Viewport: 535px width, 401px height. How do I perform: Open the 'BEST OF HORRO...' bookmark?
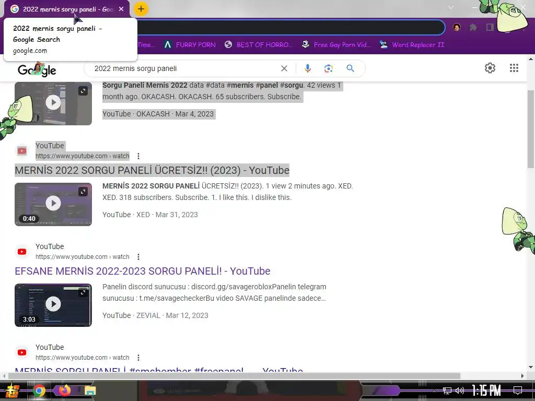coord(259,45)
